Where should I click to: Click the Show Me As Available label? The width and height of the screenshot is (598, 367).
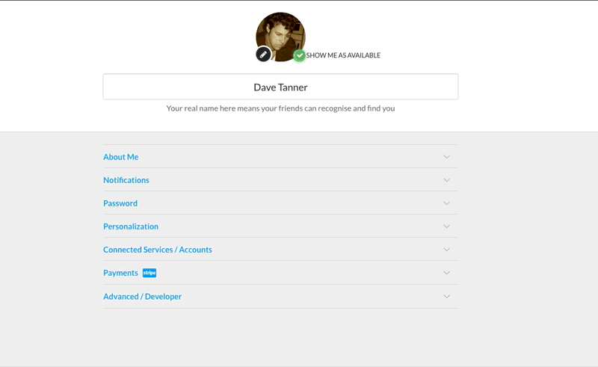tap(343, 55)
